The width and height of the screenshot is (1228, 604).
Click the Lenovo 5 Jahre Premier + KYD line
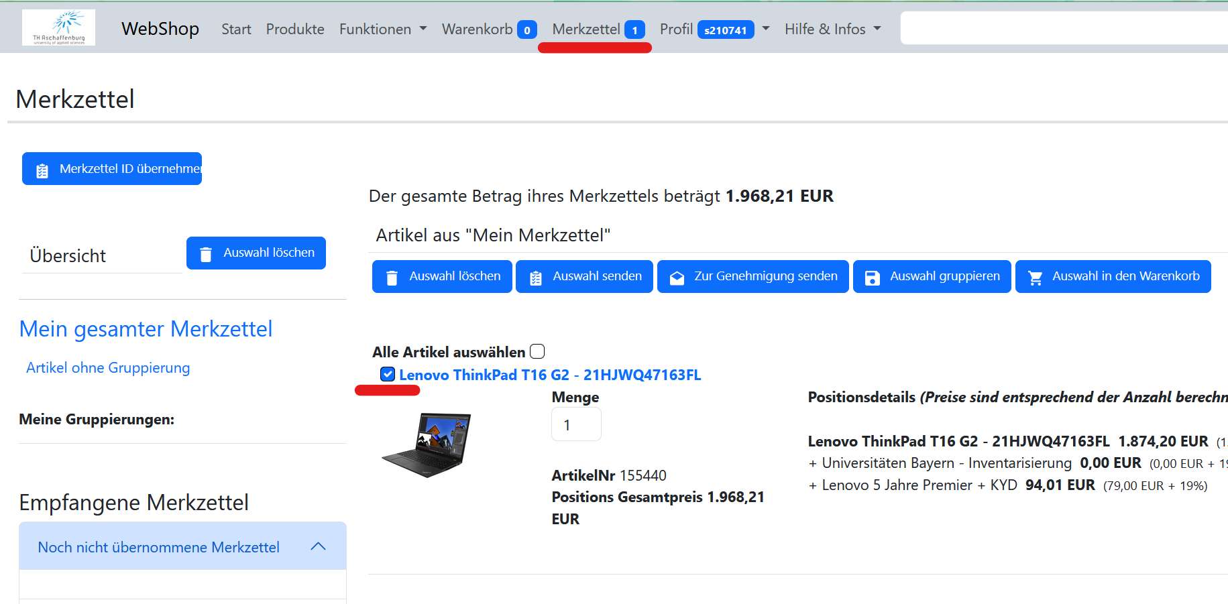pos(1007,485)
